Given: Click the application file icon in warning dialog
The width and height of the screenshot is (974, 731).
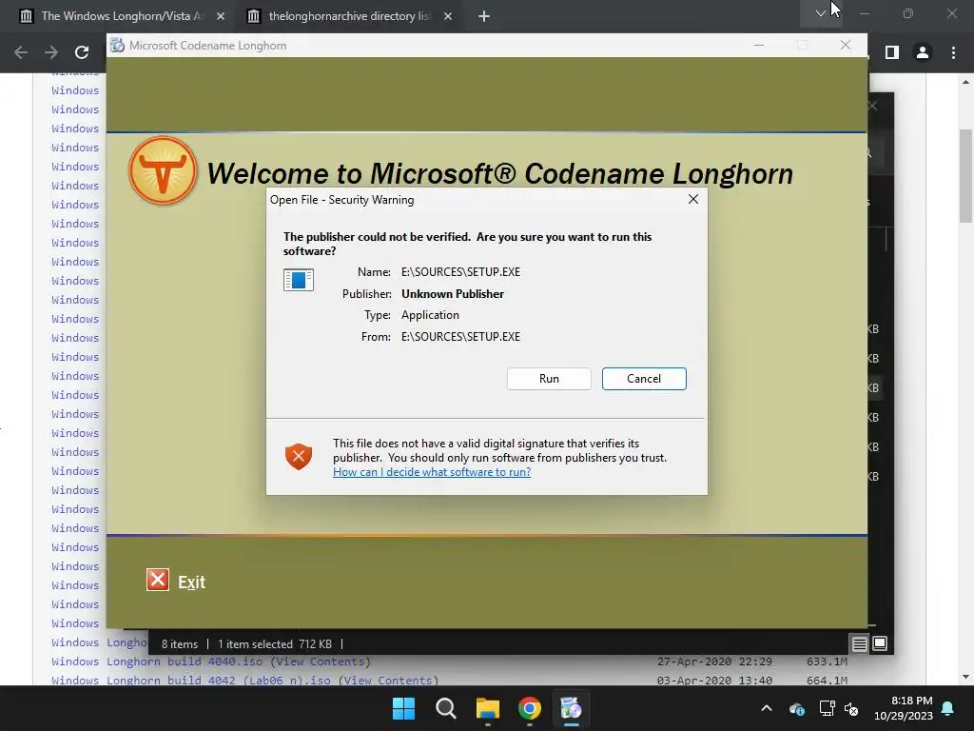Looking at the screenshot, I should 298,280.
